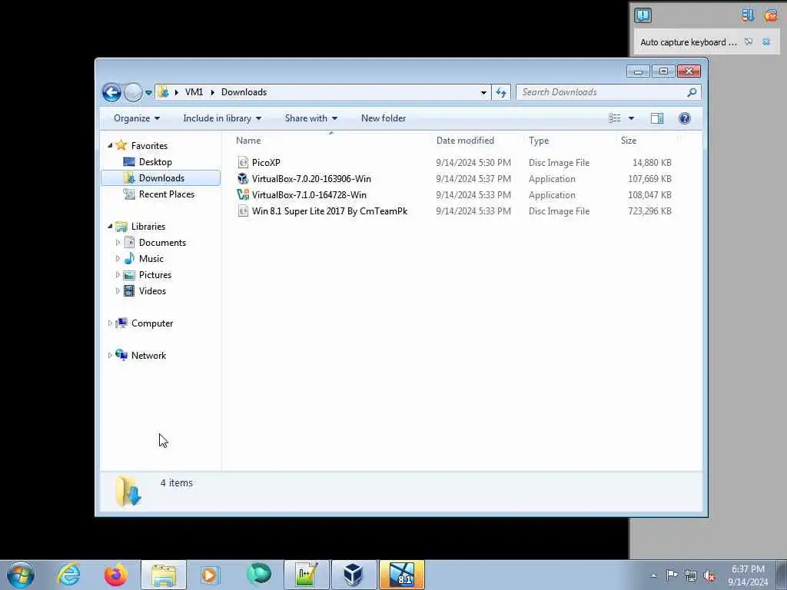Open the Documents library

click(162, 243)
